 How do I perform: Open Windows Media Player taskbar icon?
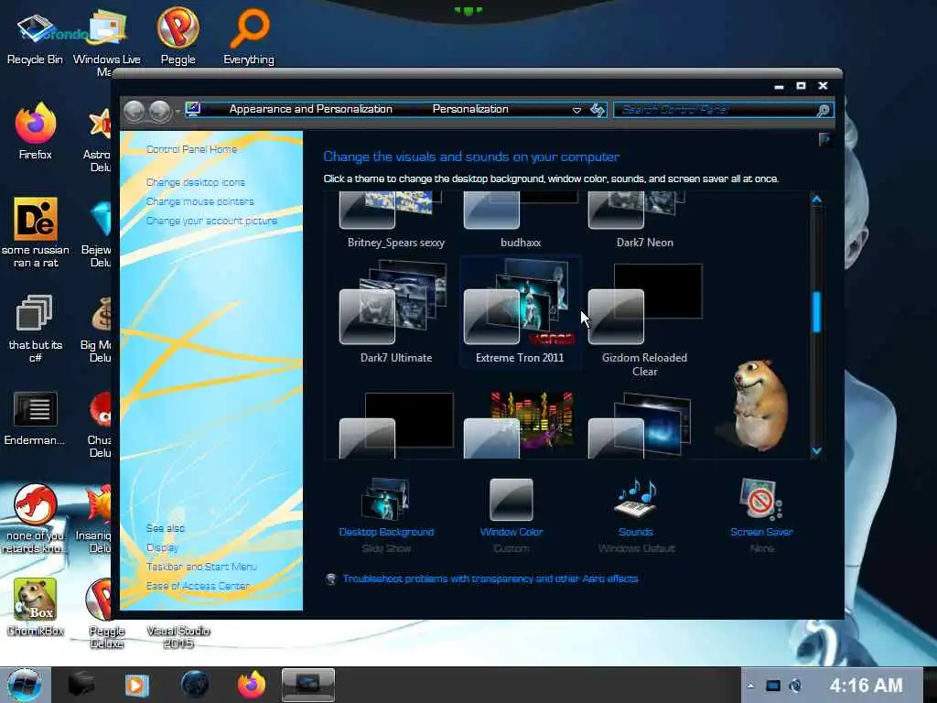click(136, 685)
